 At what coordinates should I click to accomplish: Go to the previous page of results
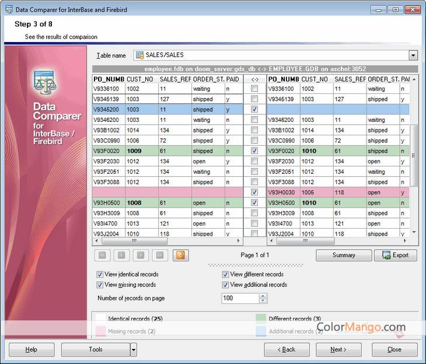tap(121, 255)
